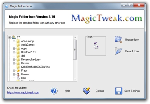Maximize the Magic Folder Icon window
This screenshot has height=104, width=150.
point(130,5)
